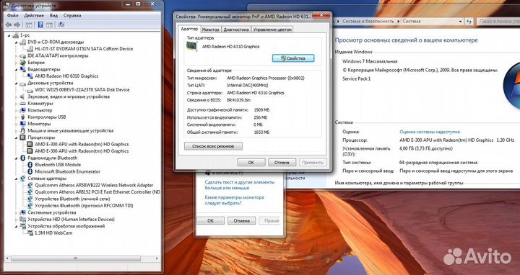Screen dimensions: 520x275
Task: Click the Радиомодули Bluetooth category icon
Action: coord(23,158)
